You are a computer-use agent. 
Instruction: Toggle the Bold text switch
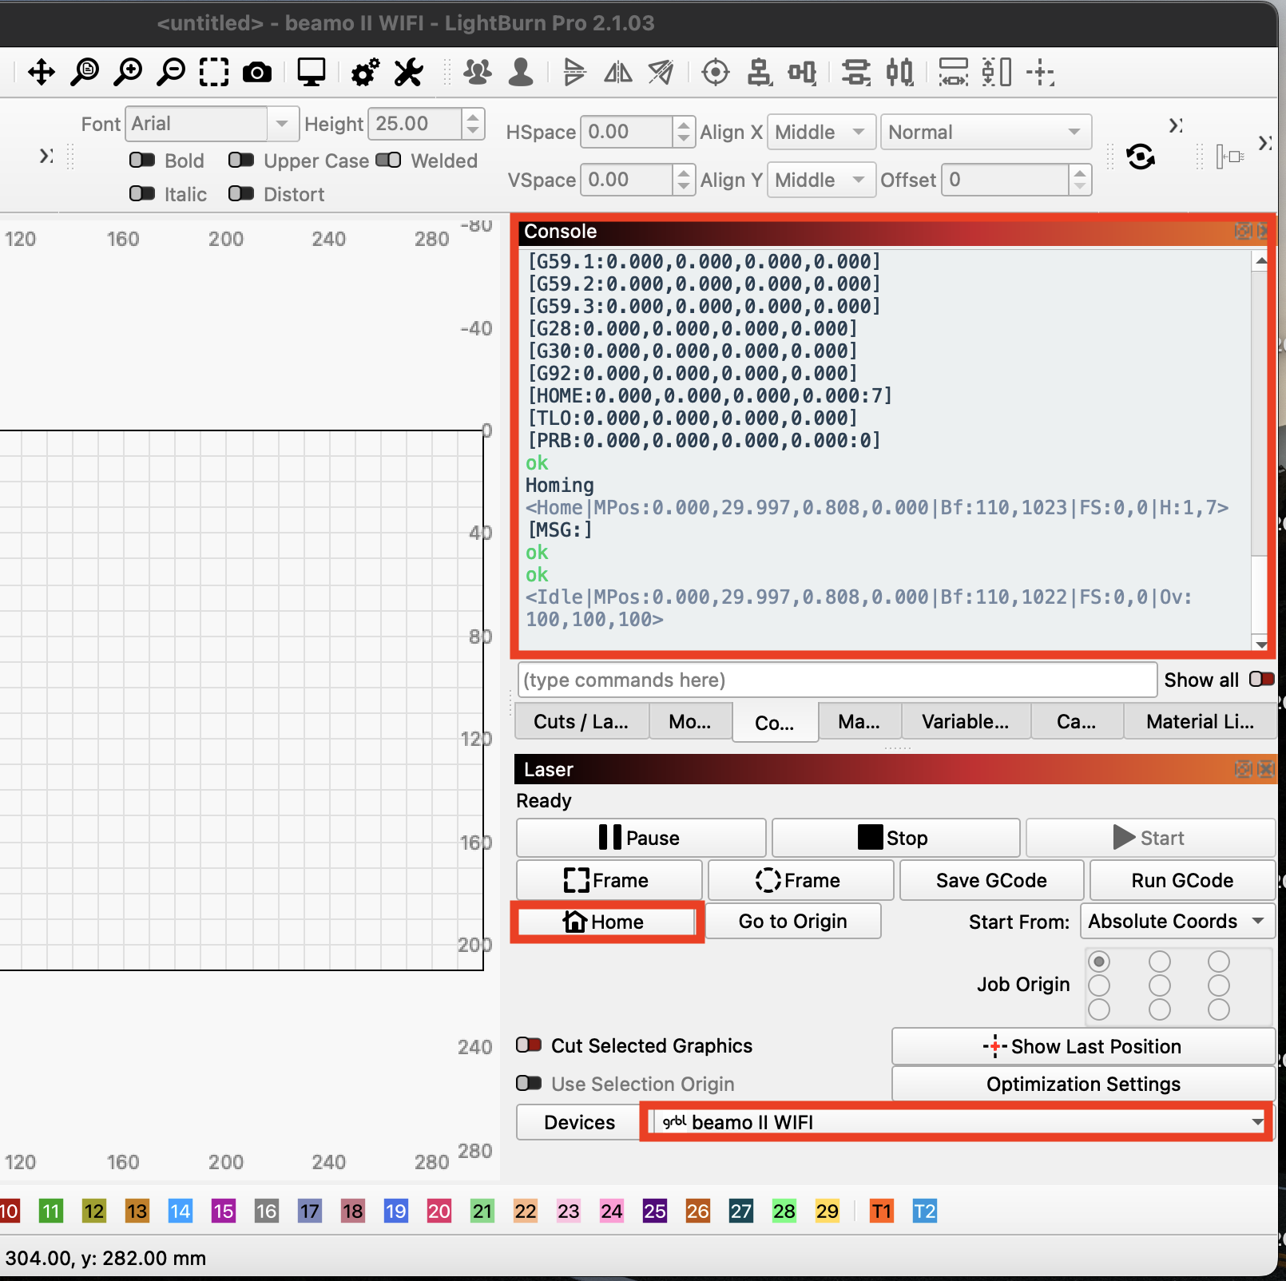(x=142, y=161)
